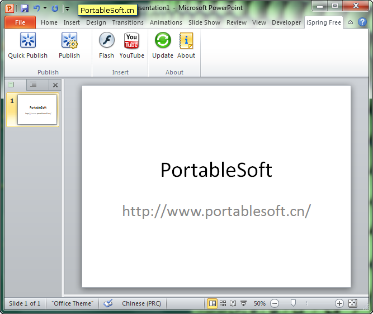Screen dimensions: 373x314
Task: Click the "Office Theme" status entry
Action: click(x=73, y=303)
